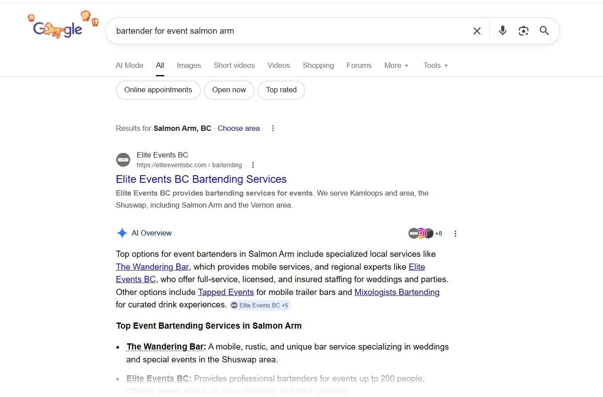
Task: Enable the Top rated filter
Action: click(281, 90)
